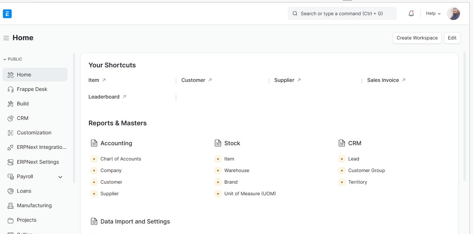Screen dimensions: 473x234
Task: Click the Projects folder icon
Action: [x=10, y=220]
